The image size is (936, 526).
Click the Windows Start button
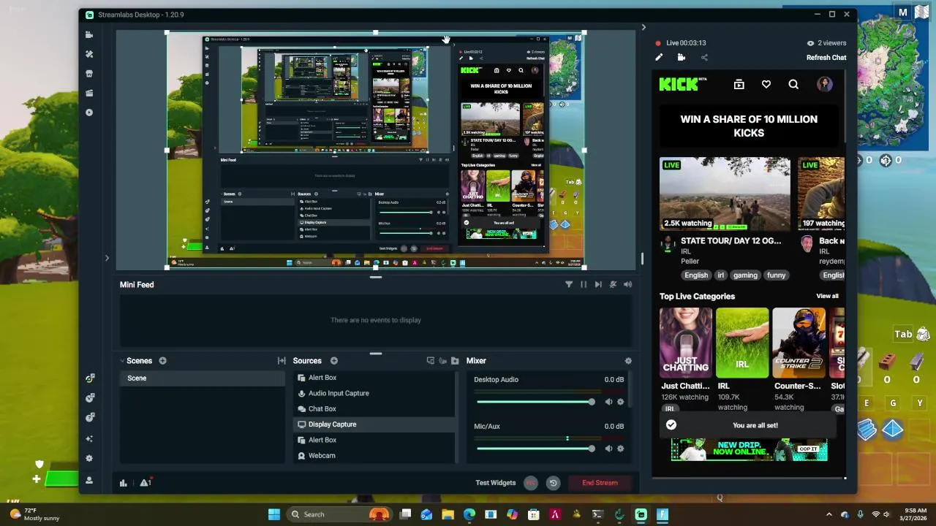pyautogui.click(x=274, y=514)
